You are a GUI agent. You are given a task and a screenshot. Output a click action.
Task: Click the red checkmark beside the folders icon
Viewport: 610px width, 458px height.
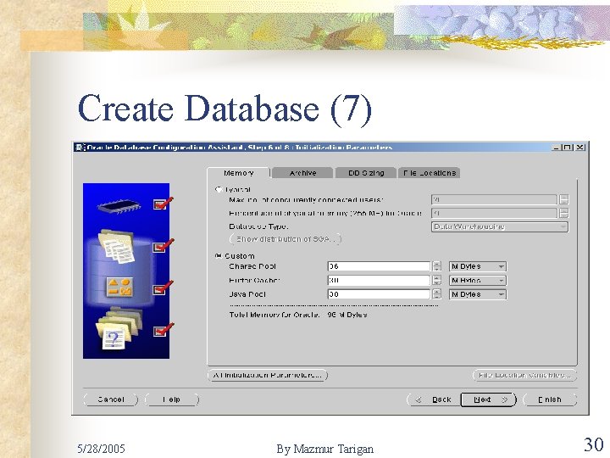[163, 329]
